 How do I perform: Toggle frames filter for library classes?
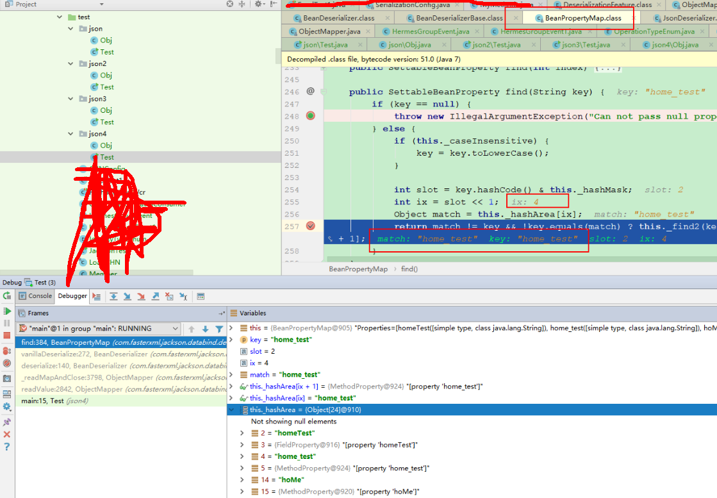pyautogui.click(x=220, y=329)
